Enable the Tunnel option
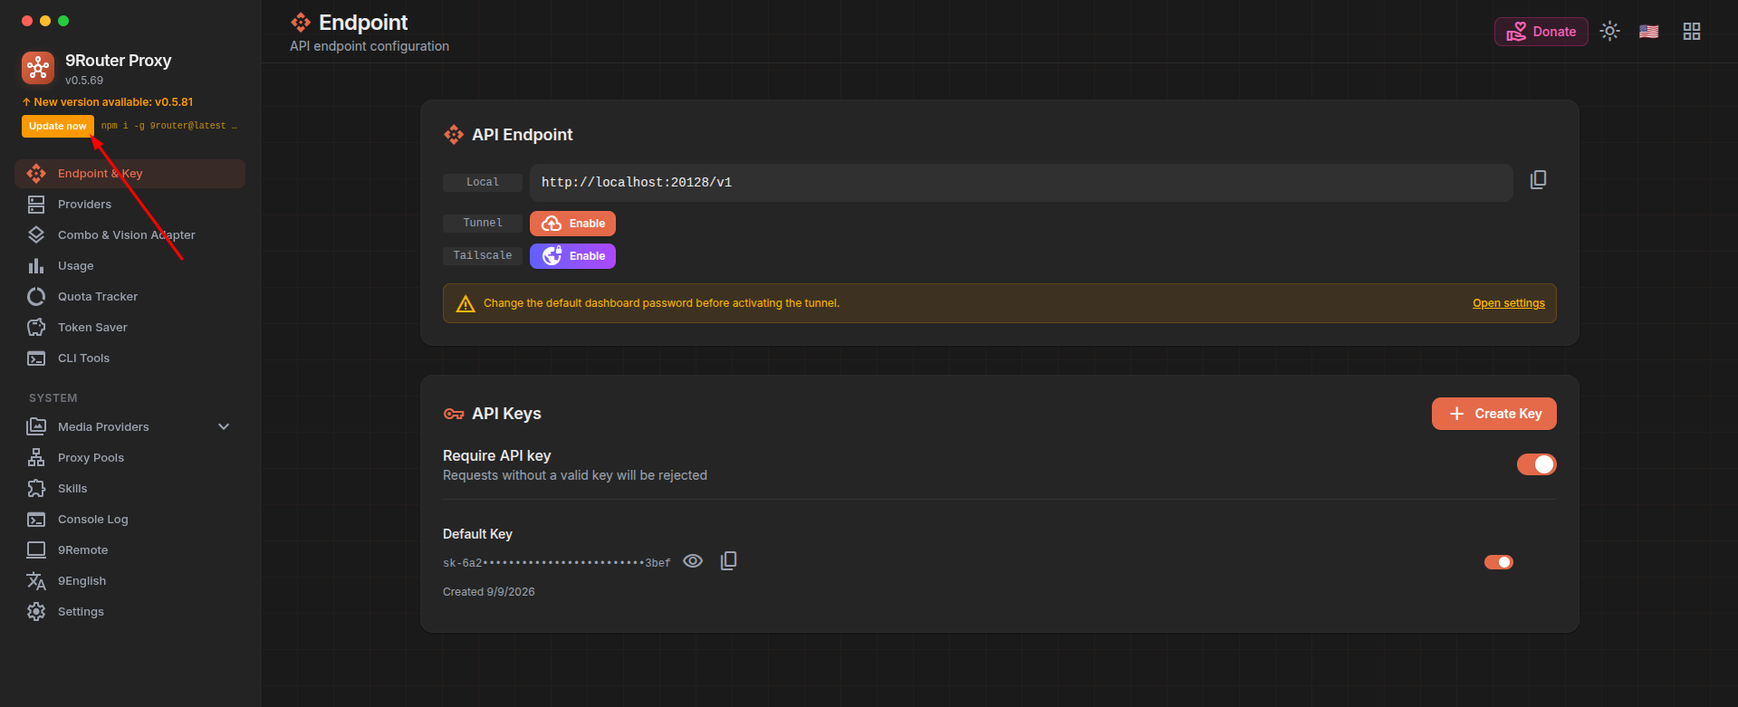This screenshot has height=707, width=1738. pyautogui.click(x=572, y=224)
